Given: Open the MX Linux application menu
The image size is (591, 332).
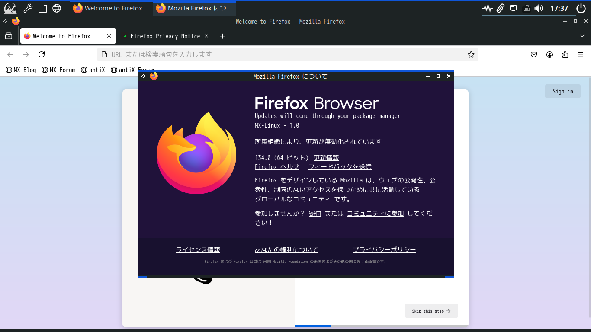Looking at the screenshot, I should 10,8.
